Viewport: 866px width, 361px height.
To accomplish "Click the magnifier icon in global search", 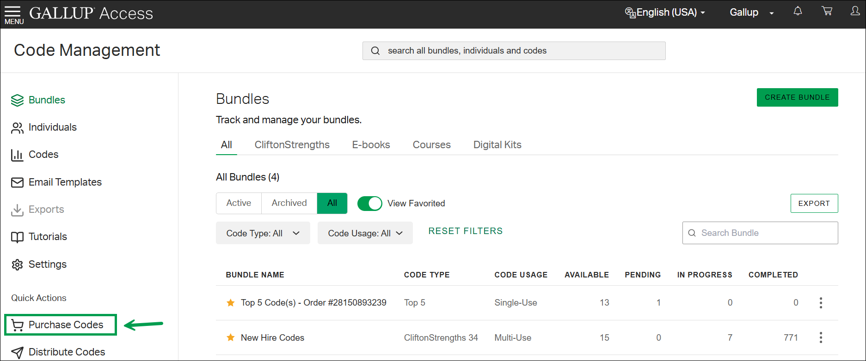I will point(375,51).
